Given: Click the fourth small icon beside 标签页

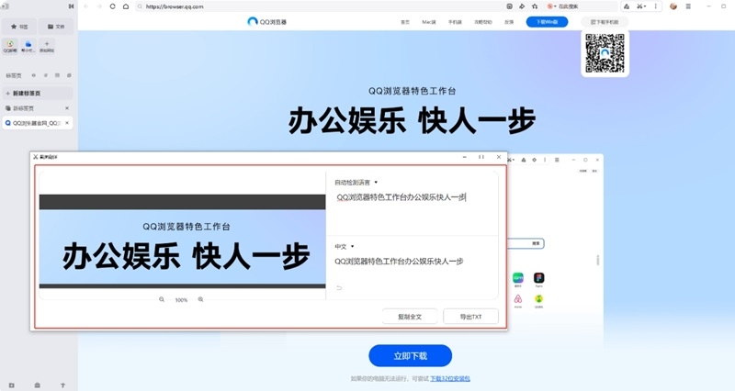Looking at the screenshot, I should pos(69,75).
